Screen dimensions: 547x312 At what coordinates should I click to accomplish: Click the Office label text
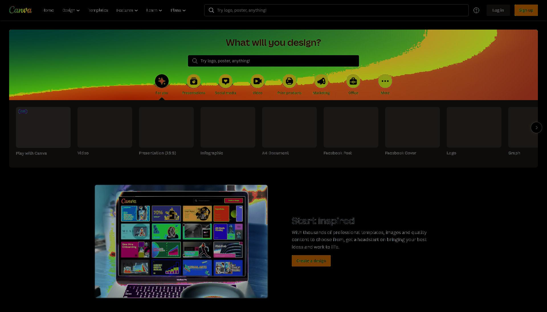353,93
